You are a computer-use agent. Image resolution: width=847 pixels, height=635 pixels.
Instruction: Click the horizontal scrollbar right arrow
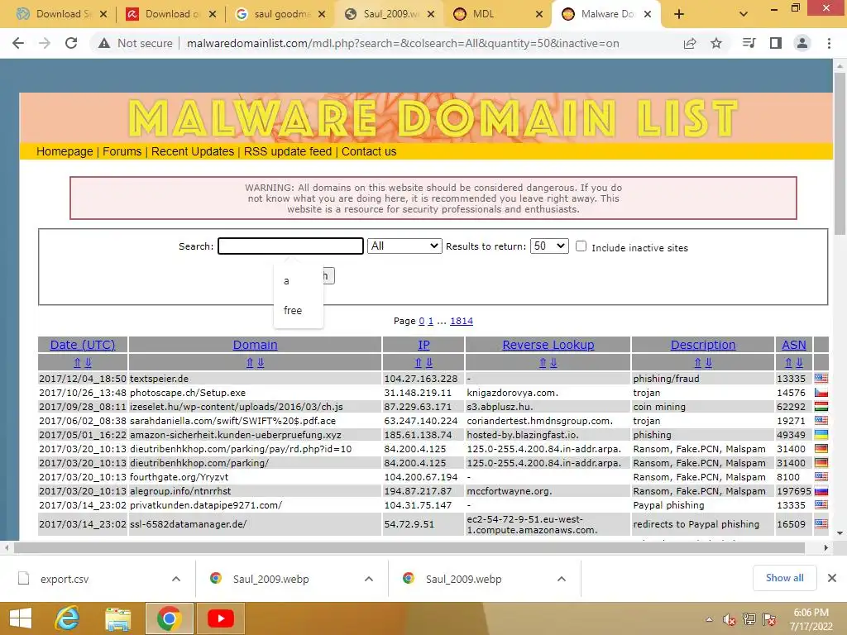826,547
